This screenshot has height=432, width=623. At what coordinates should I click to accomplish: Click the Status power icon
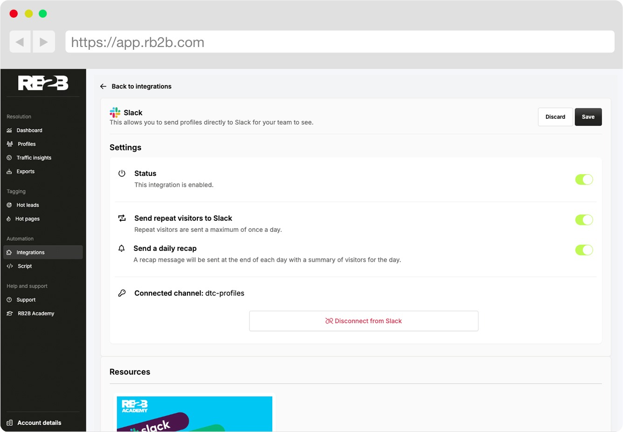(x=122, y=173)
